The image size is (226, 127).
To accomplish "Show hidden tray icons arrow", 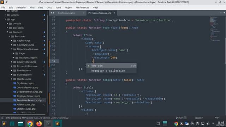I will (213, 124).
